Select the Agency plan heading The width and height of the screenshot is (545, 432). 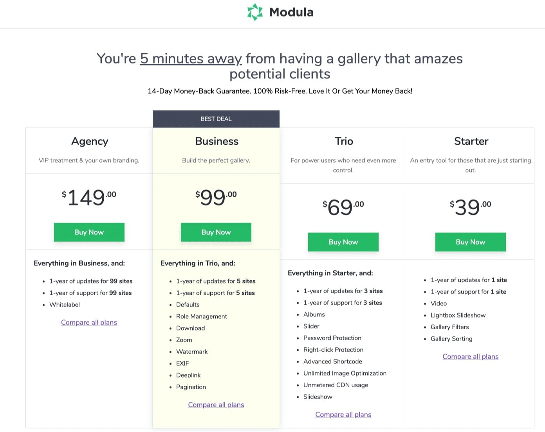pyautogui.click(x=90, y=141)
